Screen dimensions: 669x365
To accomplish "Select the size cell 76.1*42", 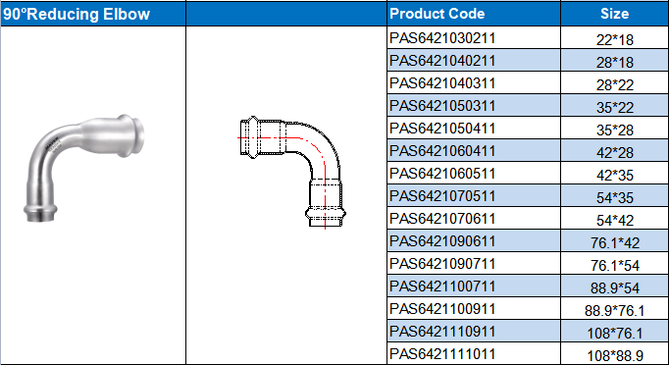I will (x=614, y=241).
